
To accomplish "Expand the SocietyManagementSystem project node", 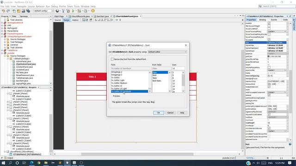I will [2, 36].
